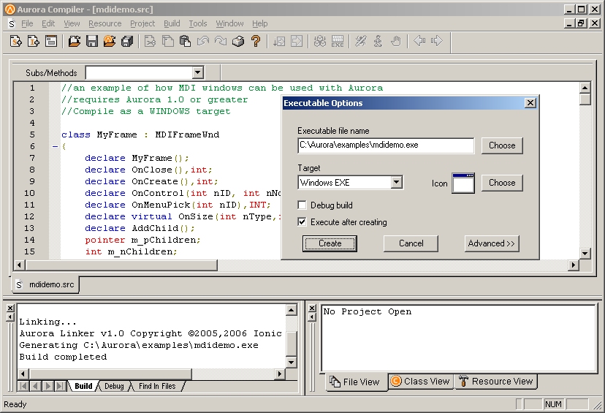Click the Advanced >> button

point(491,243)
